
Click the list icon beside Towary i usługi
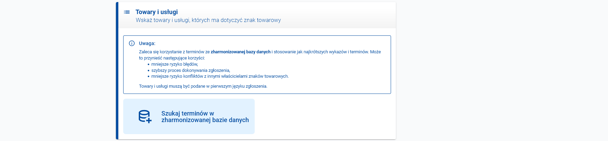(x=127, y=12)
